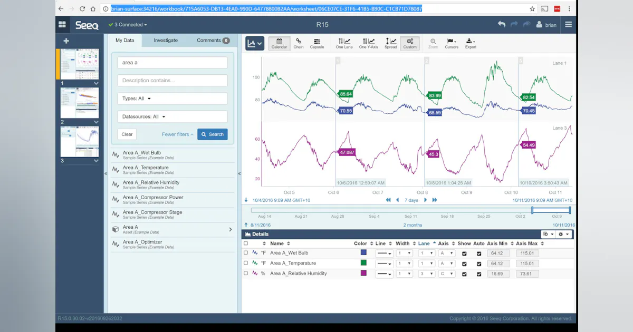Click the Area A_Relative Humidity purple swatch
633x332 pixels.
pyautogui.click(x=363, y=273)
